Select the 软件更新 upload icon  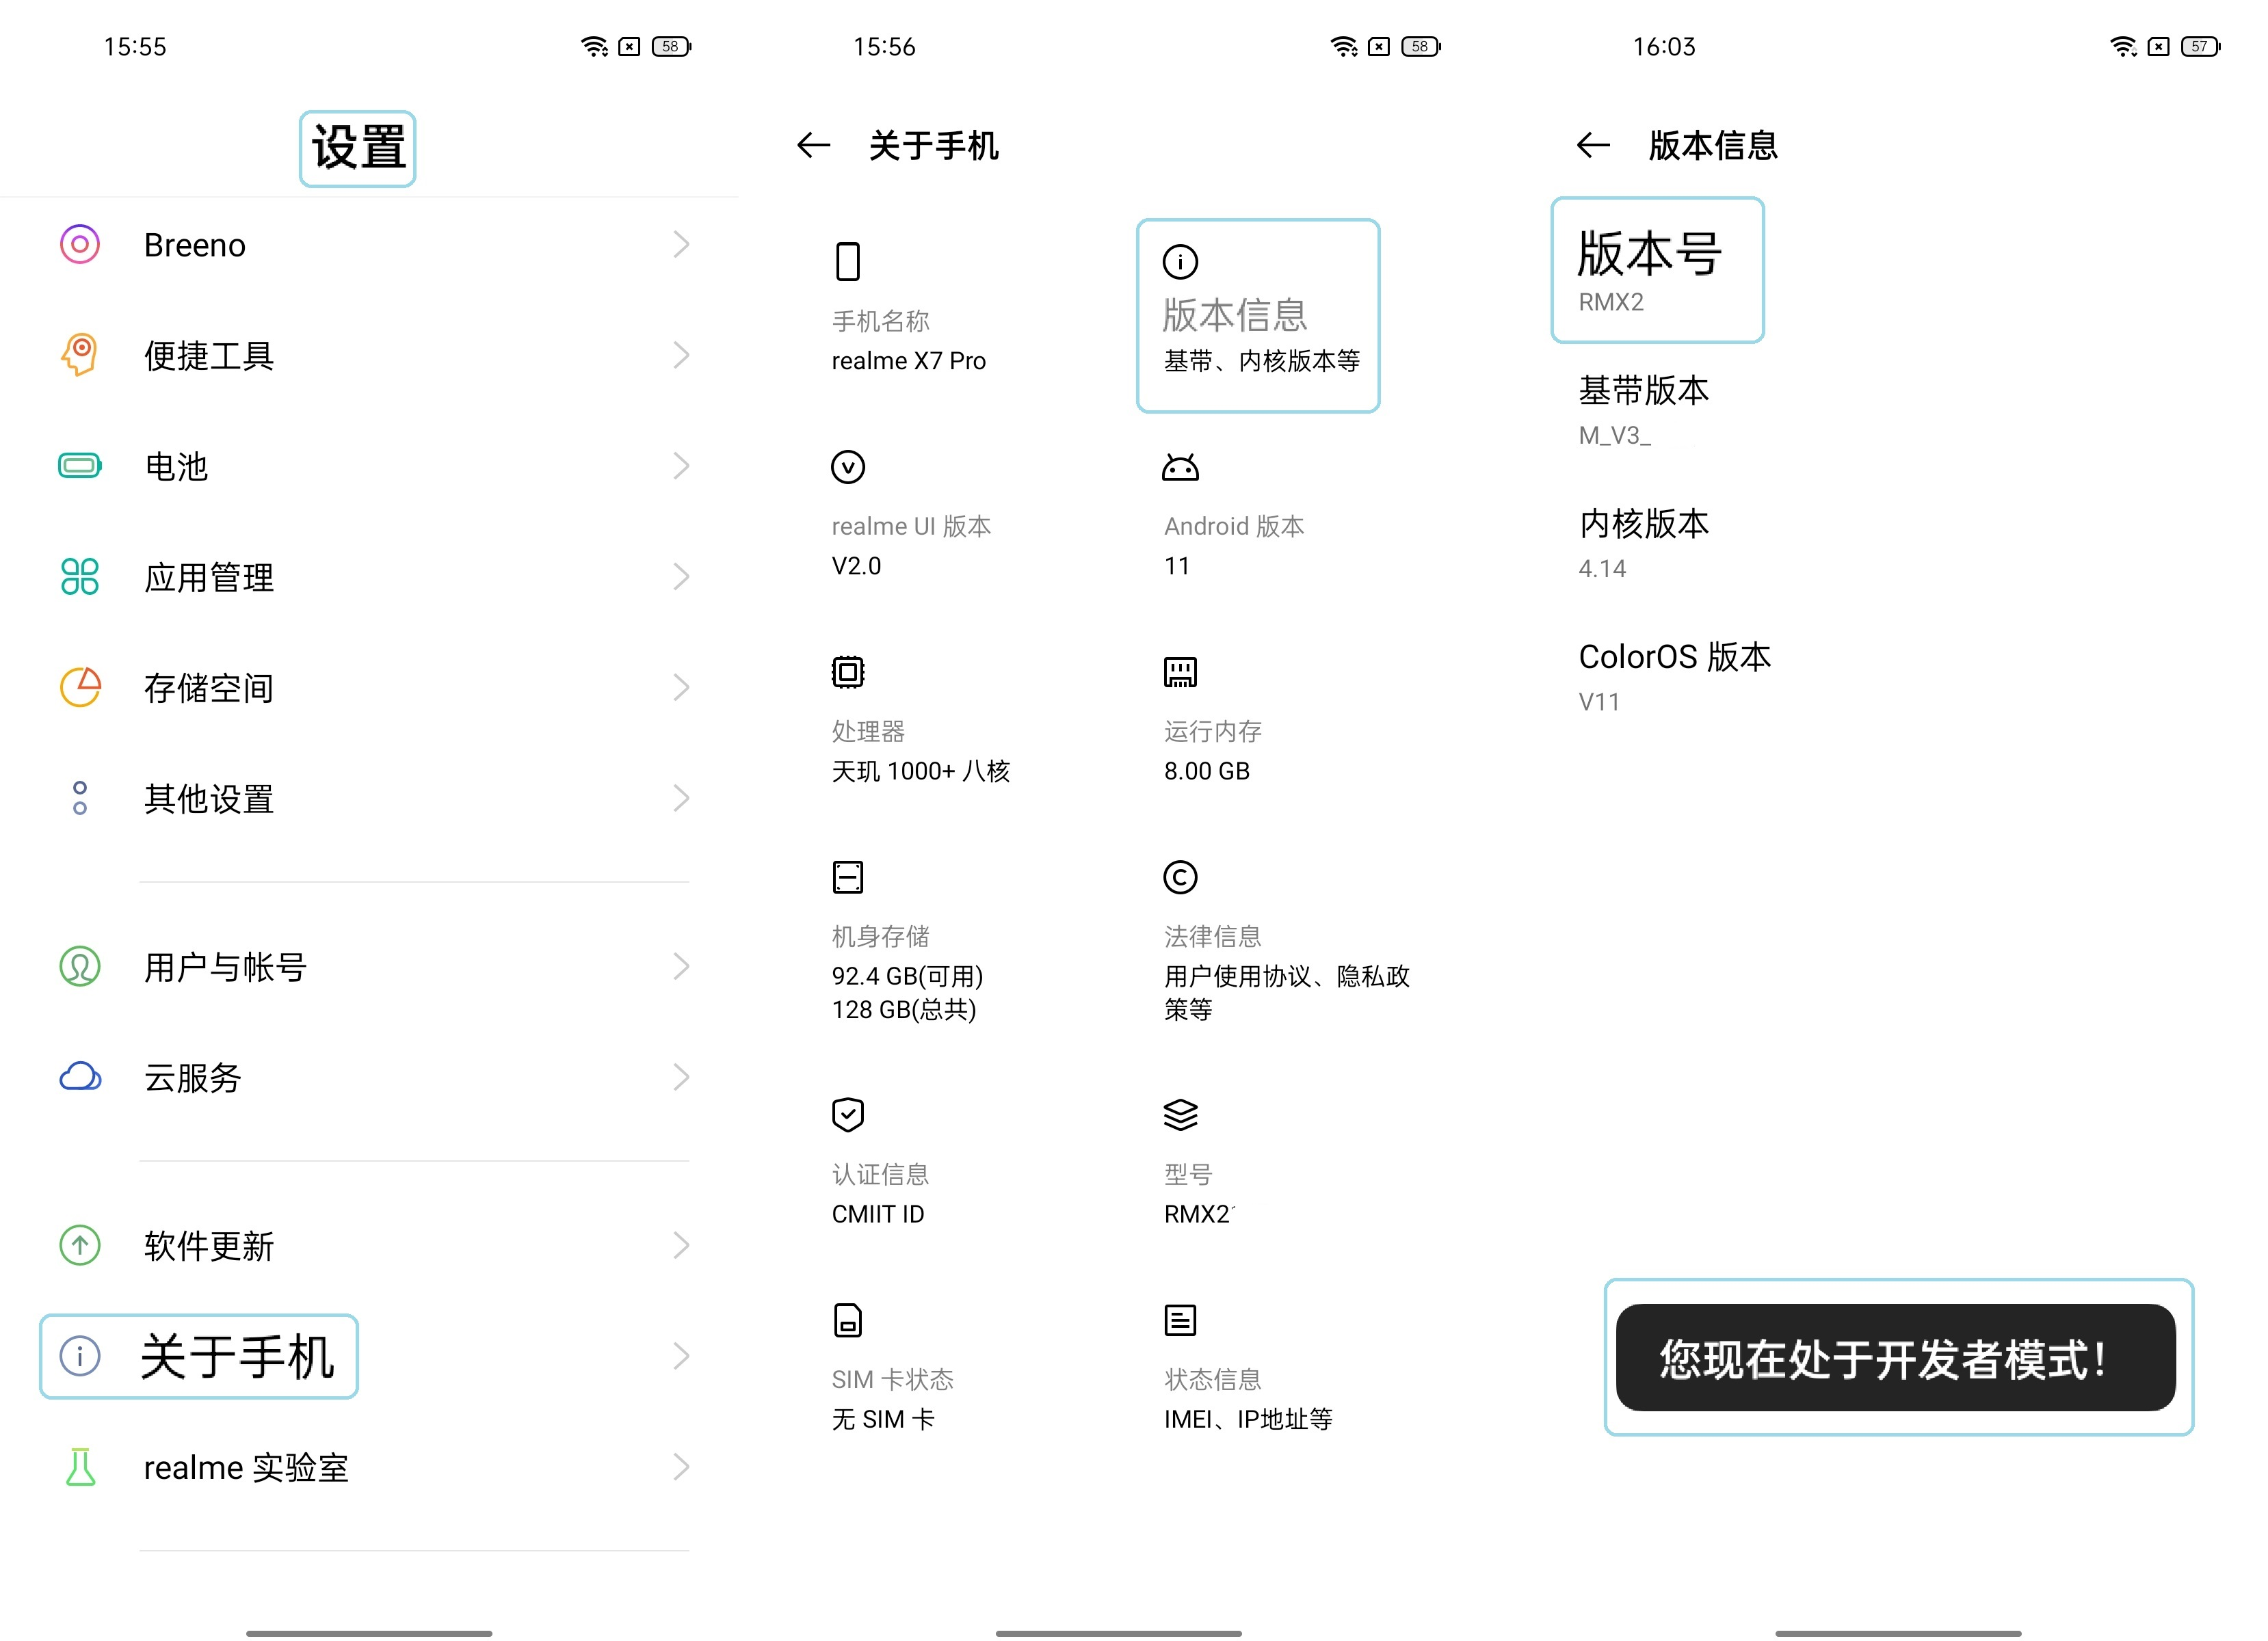pos(80,1246)
